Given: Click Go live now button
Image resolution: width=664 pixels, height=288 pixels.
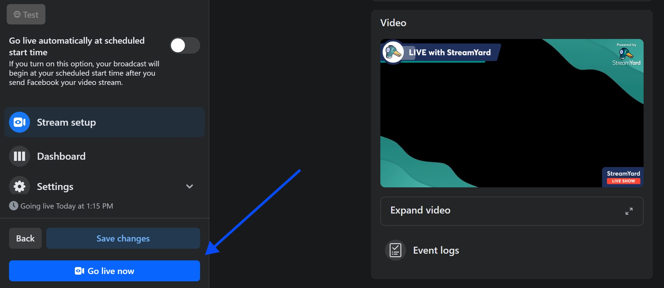Looking at the screenshot, I should tap(105, 271).
